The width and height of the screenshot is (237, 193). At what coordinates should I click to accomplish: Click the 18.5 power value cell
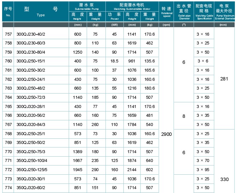(x=114, y=61)
